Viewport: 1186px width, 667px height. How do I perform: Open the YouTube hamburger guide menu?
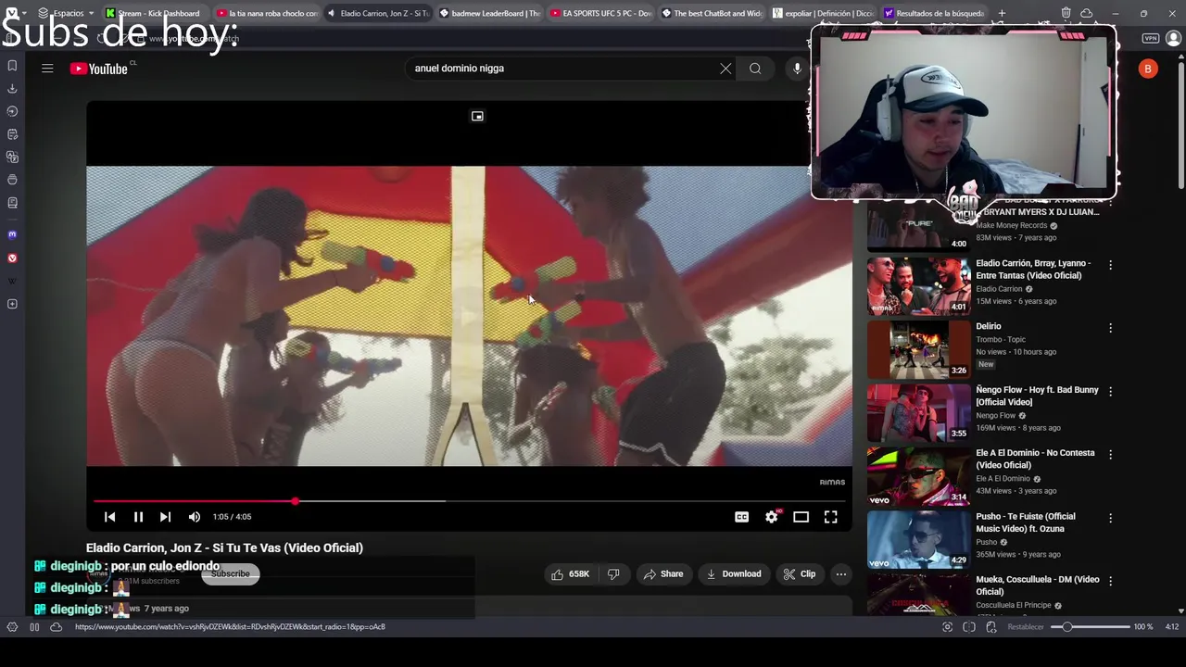pos(47,69)
